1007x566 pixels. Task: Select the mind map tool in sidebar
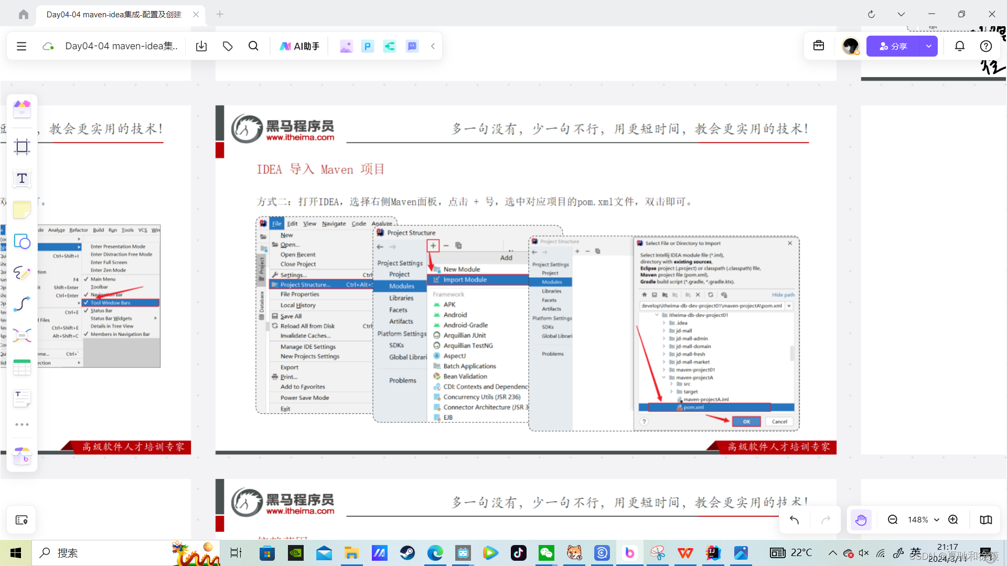click(22, 335)
